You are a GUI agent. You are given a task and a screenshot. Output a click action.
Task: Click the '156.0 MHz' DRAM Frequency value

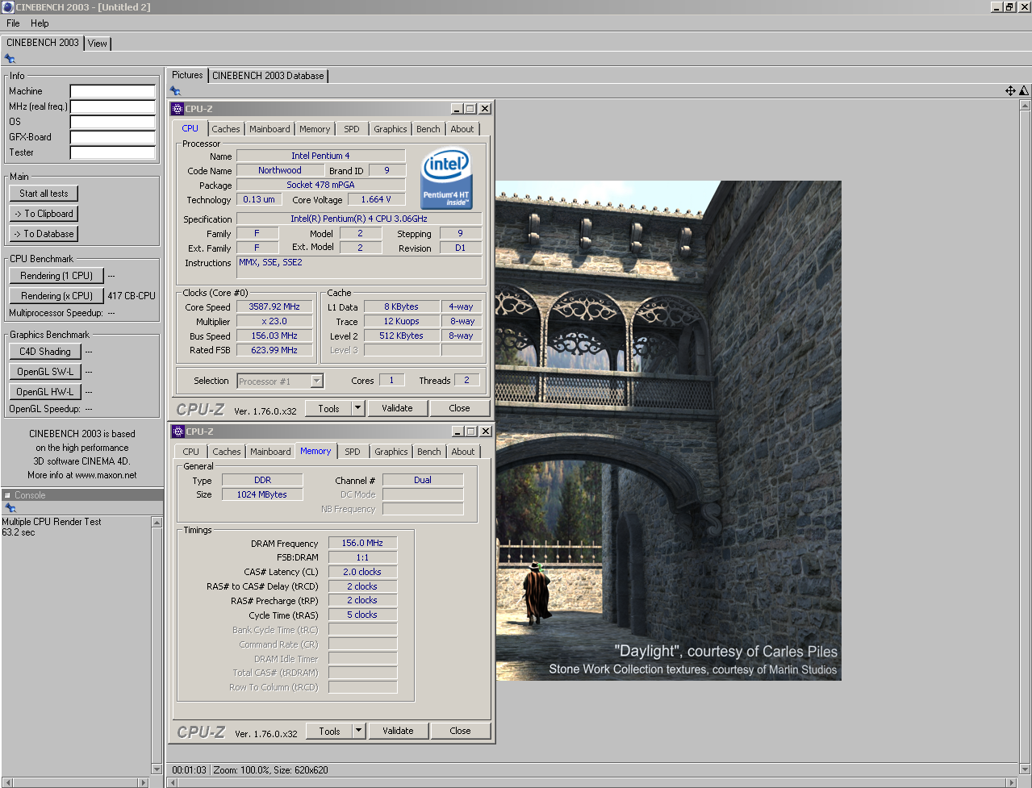pos(362,543)
